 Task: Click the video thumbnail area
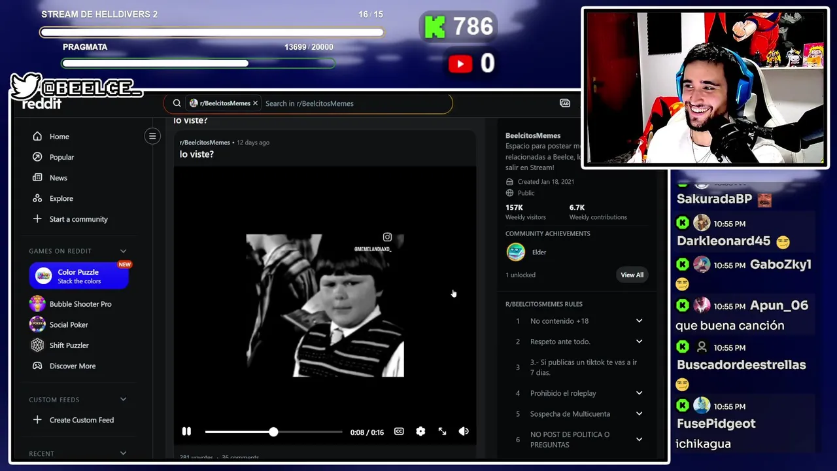pos(325,305)
